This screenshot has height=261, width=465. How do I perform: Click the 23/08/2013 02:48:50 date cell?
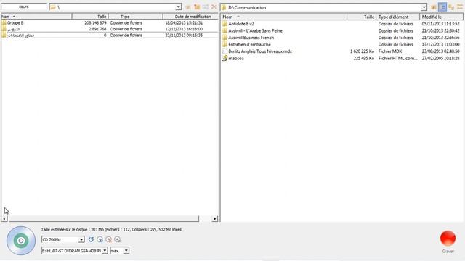tap(441, 51)
